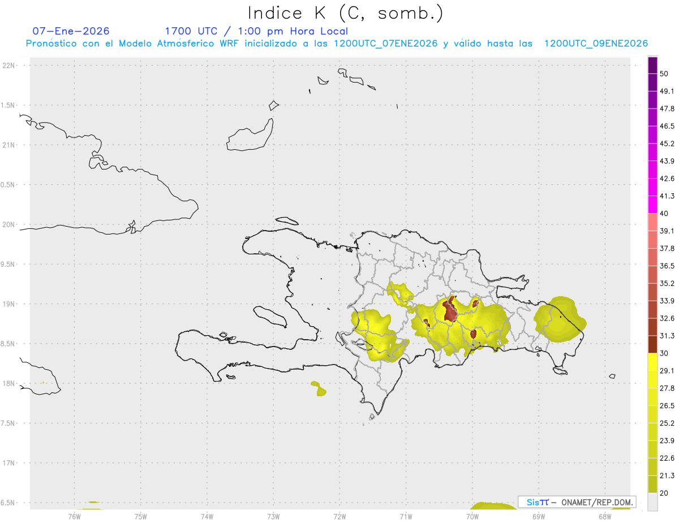Select the "1200UTC_07ENE2026" initialization timestamp

pos(385,44)
